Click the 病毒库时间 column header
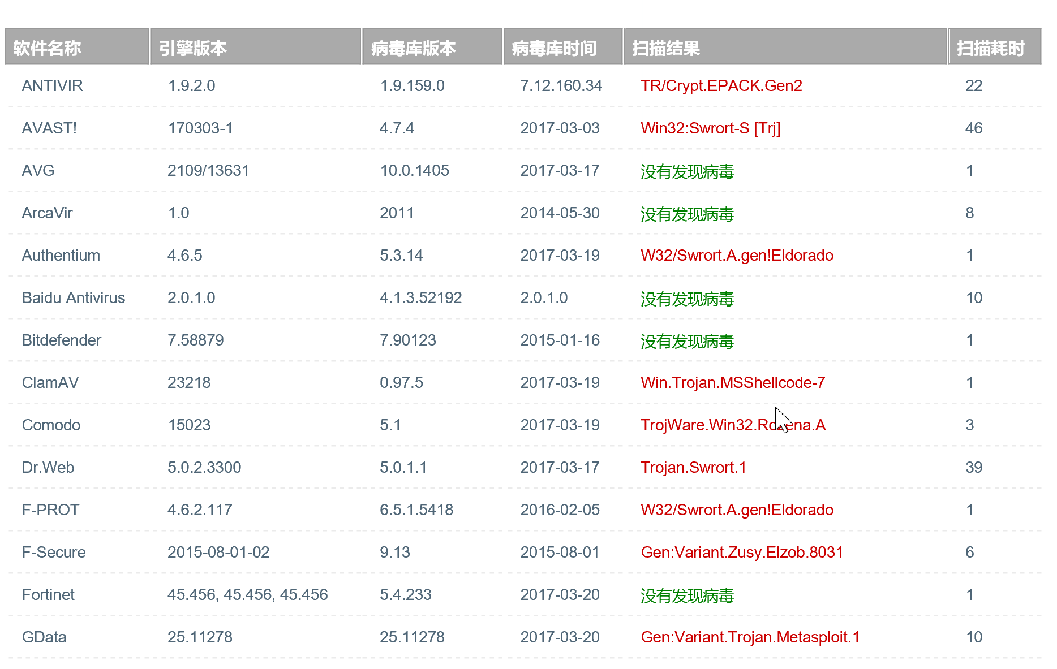1057x669 pixels. click(x=563, y=47)
